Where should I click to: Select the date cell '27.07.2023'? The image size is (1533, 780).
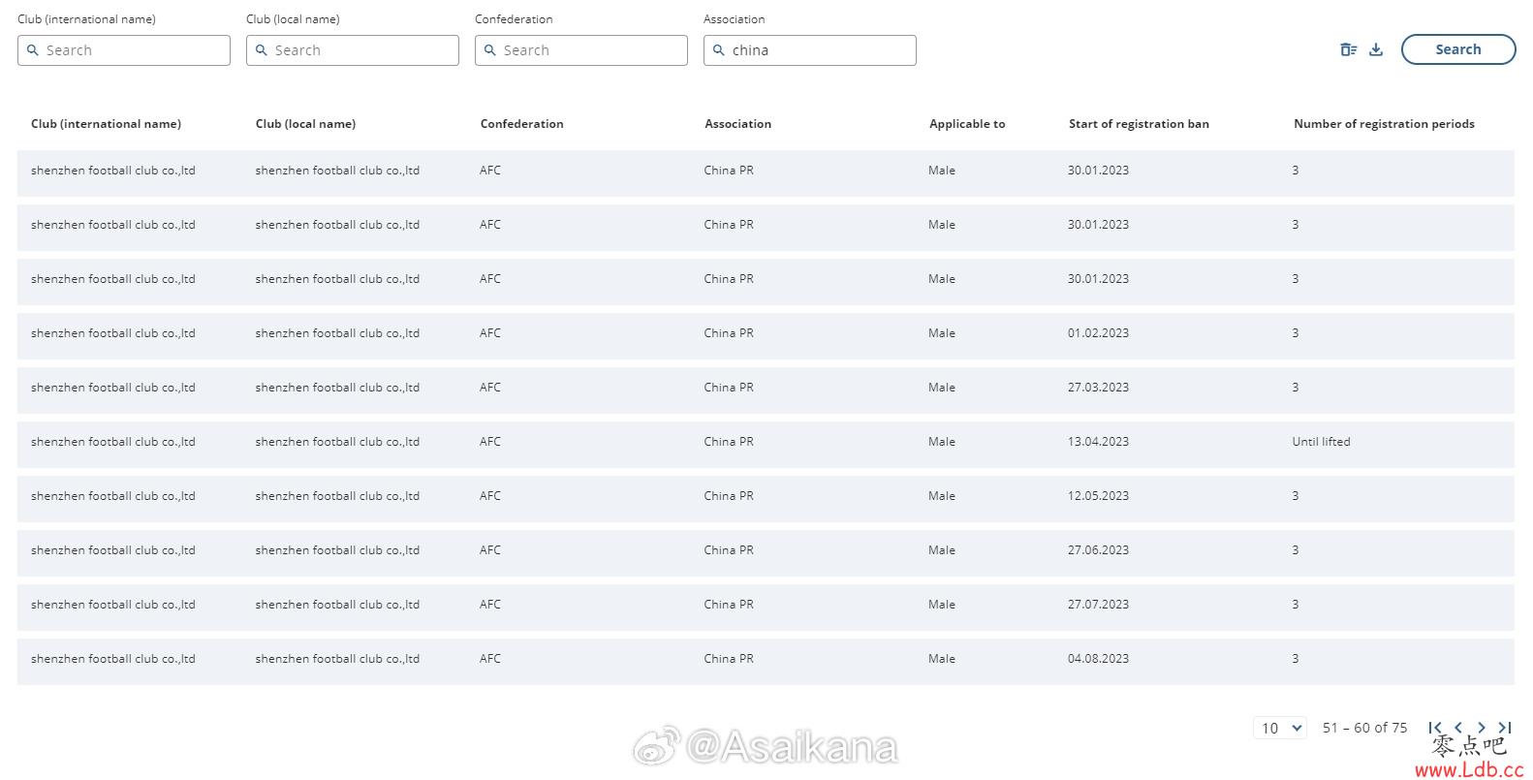click(x=1098, y=605)
